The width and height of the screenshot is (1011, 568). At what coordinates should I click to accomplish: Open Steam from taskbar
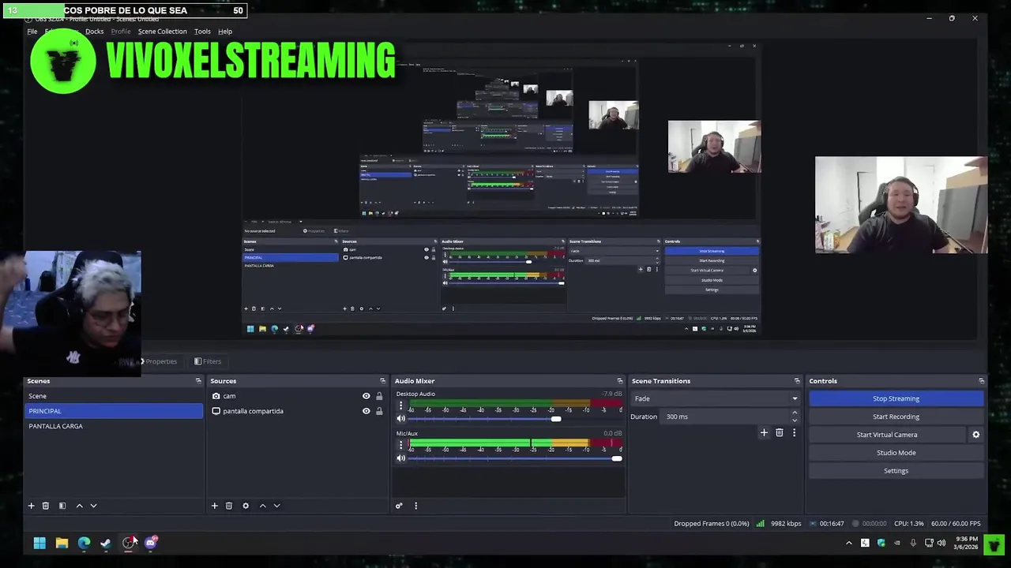point(106,543)
